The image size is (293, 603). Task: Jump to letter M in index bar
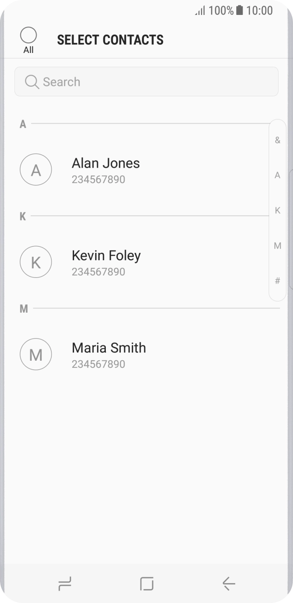coord(278,246)
